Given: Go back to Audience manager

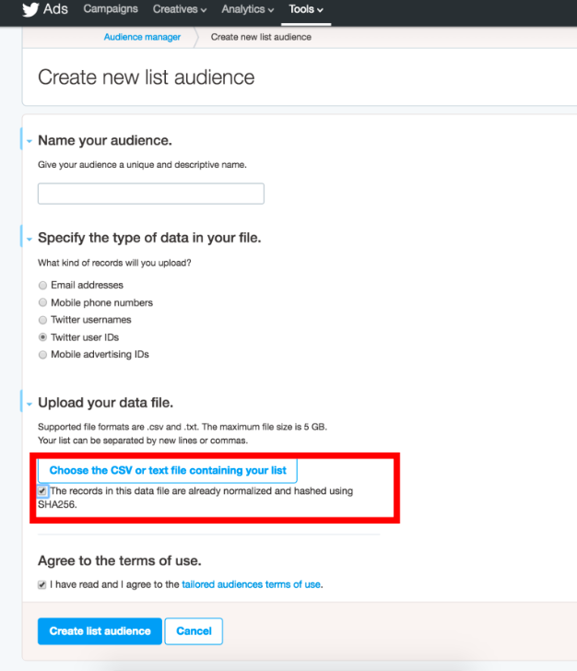Looking at the screenshot, I should (x=142, y=37).
